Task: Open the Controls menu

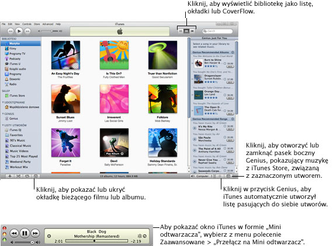Action: tap(27, 24)
